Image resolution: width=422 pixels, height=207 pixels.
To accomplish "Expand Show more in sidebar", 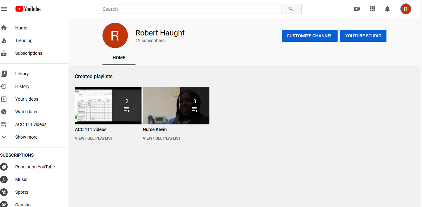I will pos(26,137).
